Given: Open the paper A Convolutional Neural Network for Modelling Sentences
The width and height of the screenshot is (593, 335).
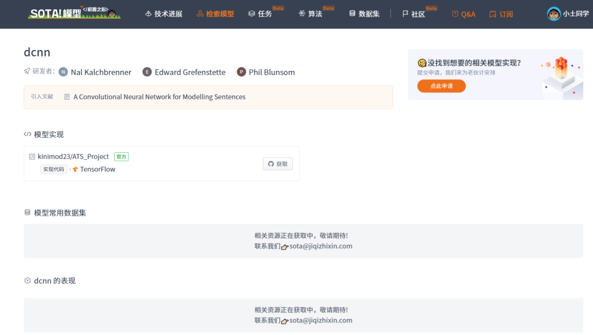Looking at the screenshot, I should (159, 97).
